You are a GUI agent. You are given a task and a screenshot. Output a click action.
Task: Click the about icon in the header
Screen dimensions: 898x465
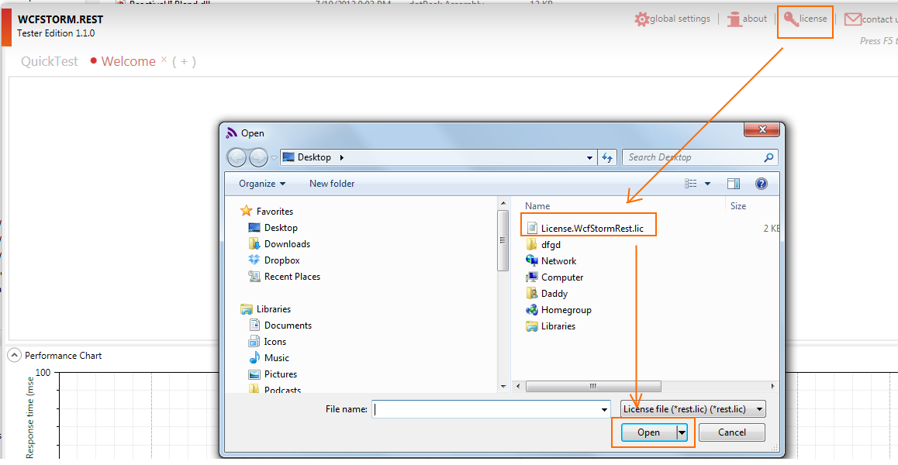(734, 19)
